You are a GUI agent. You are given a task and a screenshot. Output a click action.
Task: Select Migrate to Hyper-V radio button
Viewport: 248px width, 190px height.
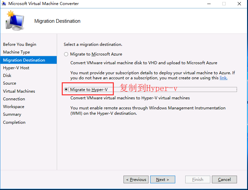tap(66, 90)
